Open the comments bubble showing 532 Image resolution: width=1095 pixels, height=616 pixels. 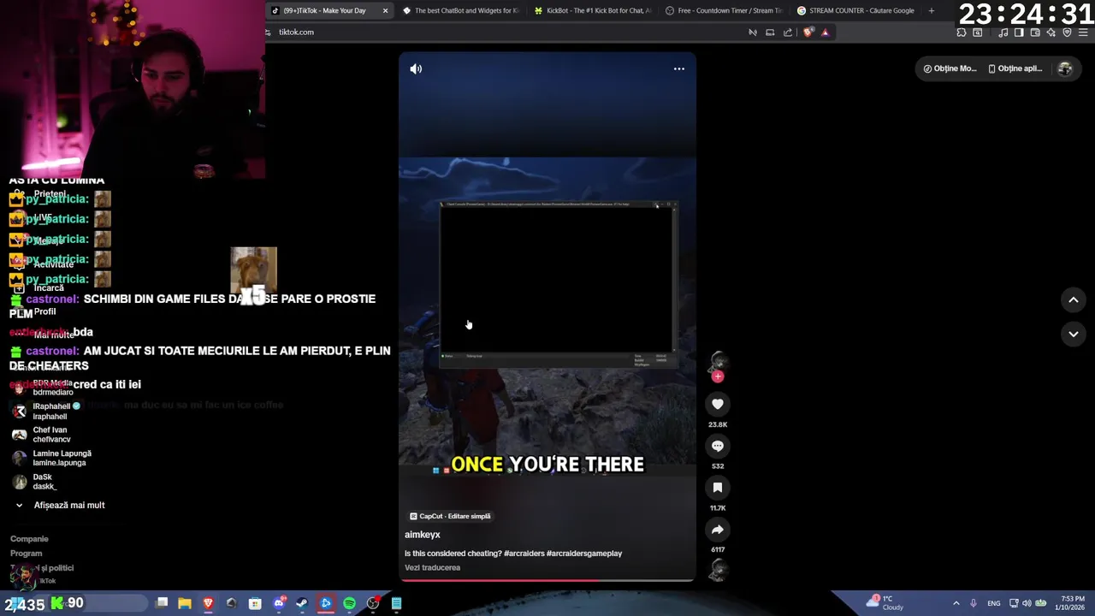click(x=718, y=446)
